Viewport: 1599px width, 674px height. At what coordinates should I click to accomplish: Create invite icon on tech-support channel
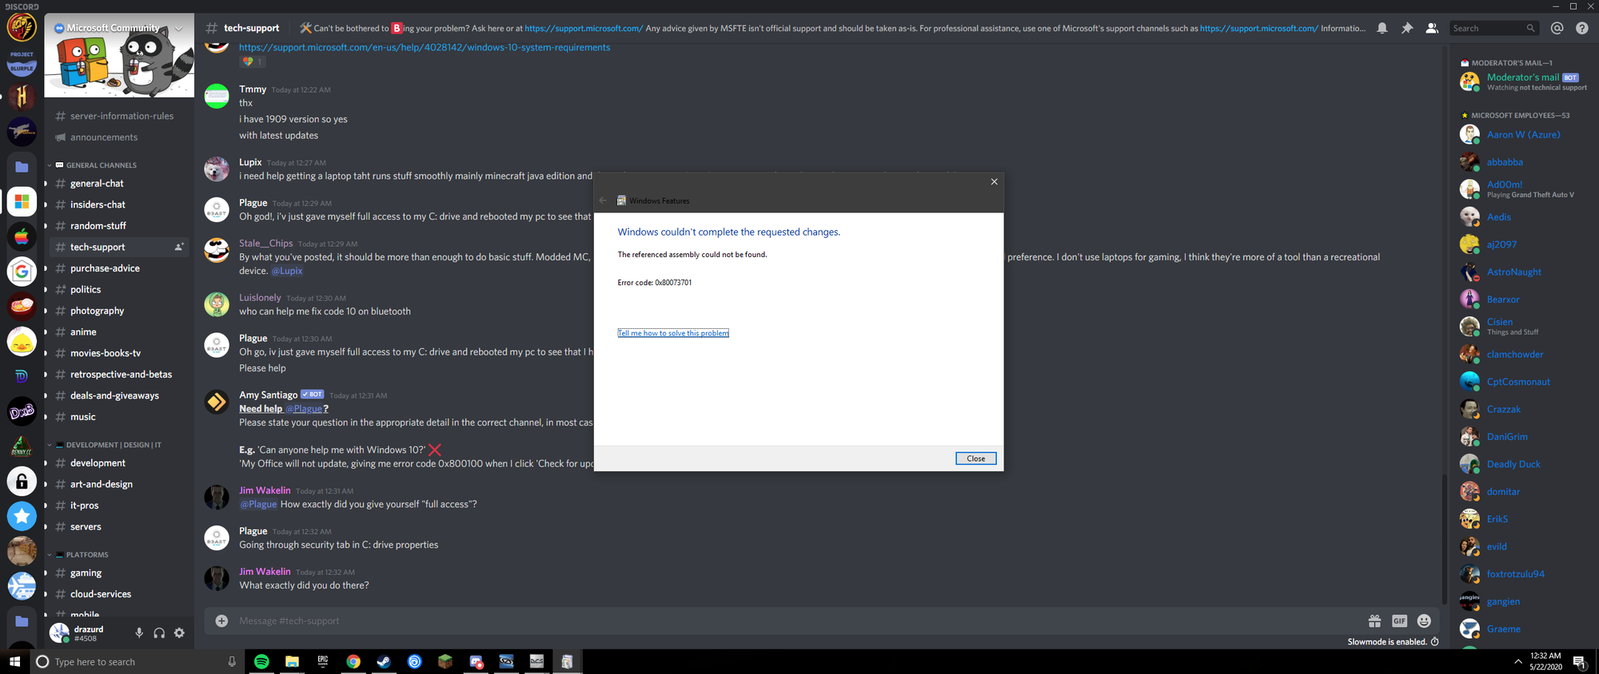tap(179, 247)
